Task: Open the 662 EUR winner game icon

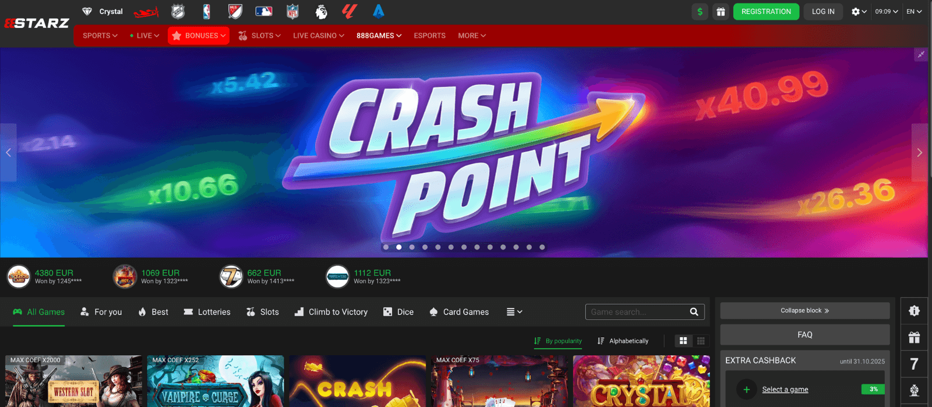Action: tap(231, 277)
